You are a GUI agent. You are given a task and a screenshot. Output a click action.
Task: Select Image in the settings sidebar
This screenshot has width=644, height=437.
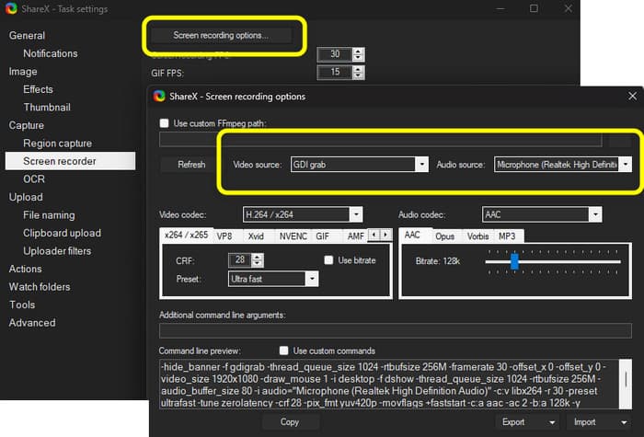click(23, 72)
